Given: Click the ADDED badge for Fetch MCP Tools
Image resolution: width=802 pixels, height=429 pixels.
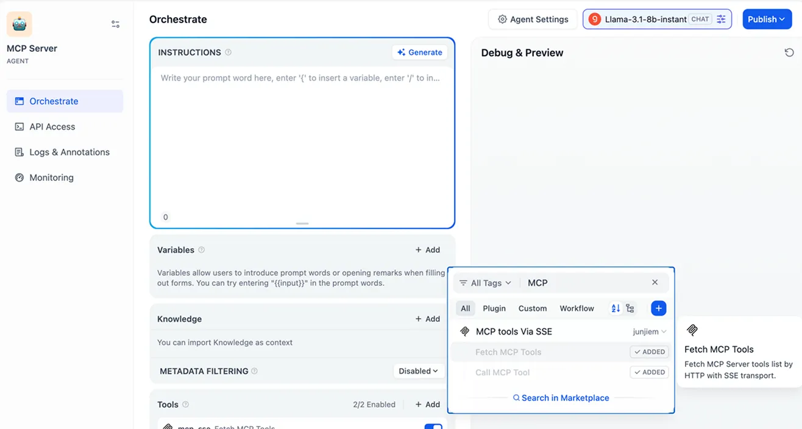Looking at the screenshot, I should [x=650, y=352].
